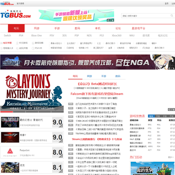Open the 手游 main navigation item

[57, 28]
